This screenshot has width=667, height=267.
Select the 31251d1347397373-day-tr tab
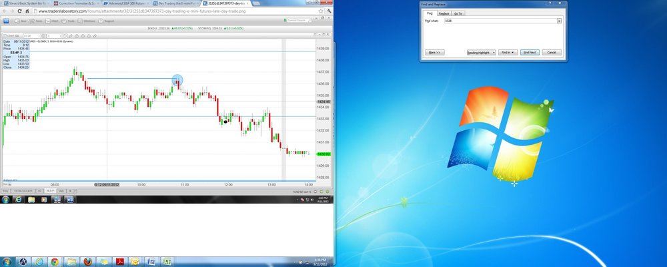tap(225, 3)
